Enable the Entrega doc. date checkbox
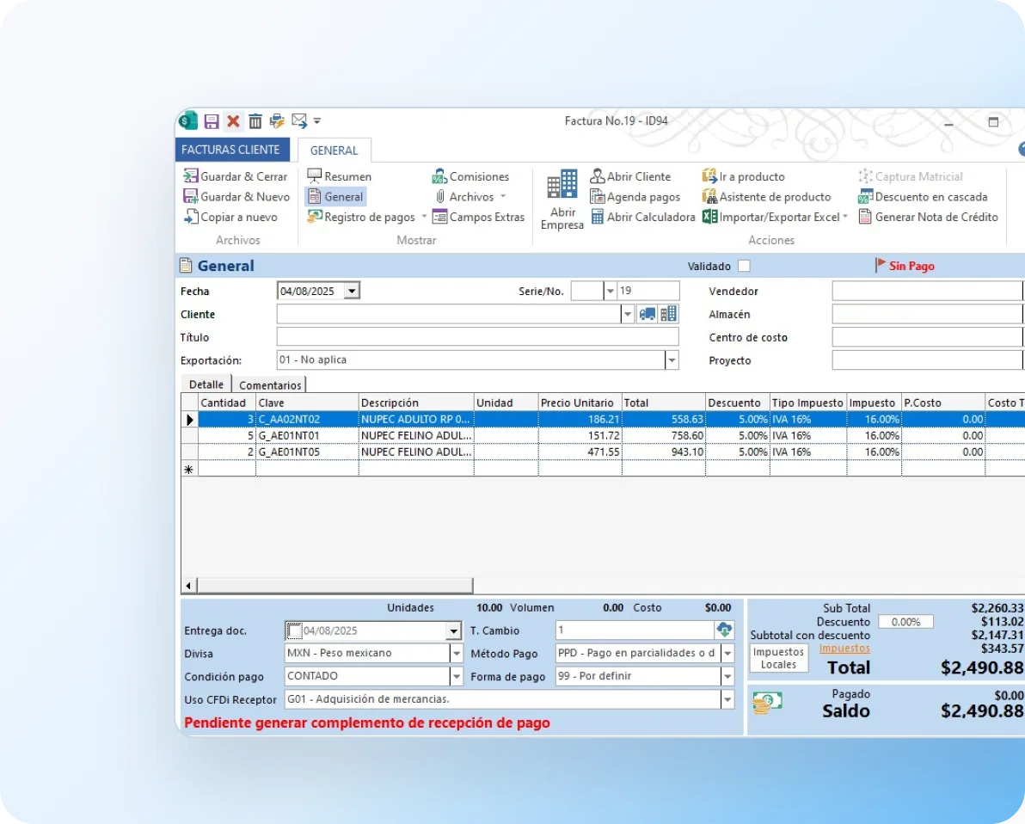 pyautogui.click(x=294, y=631)
